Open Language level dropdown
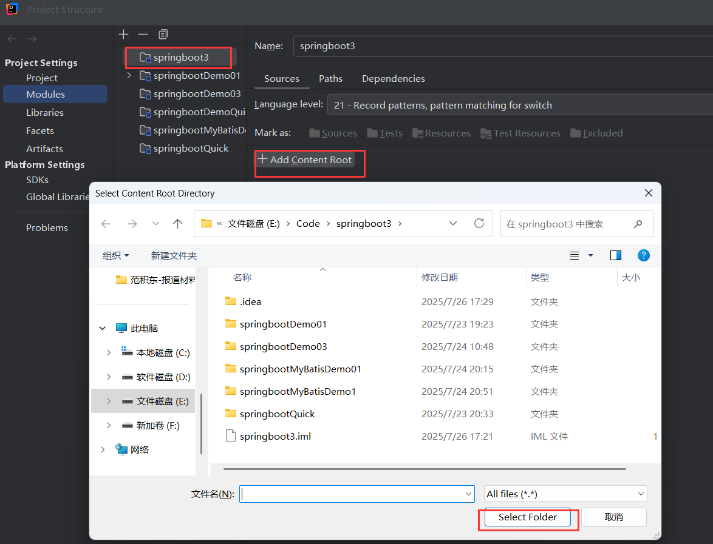713x544 pixels. [520, 105]
